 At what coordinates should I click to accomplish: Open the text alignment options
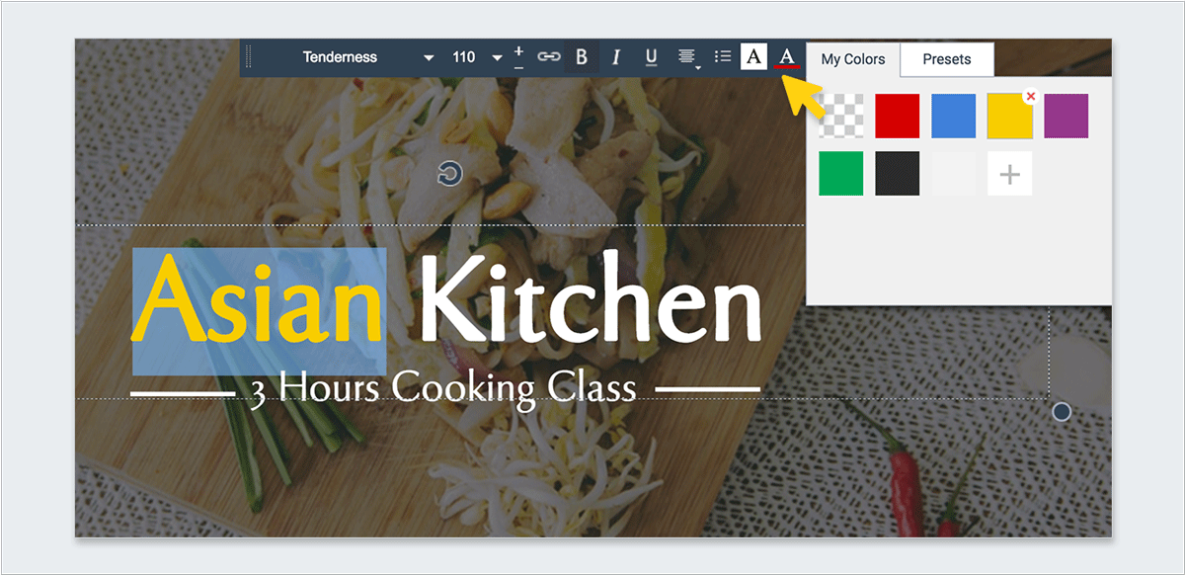point(684,56)
